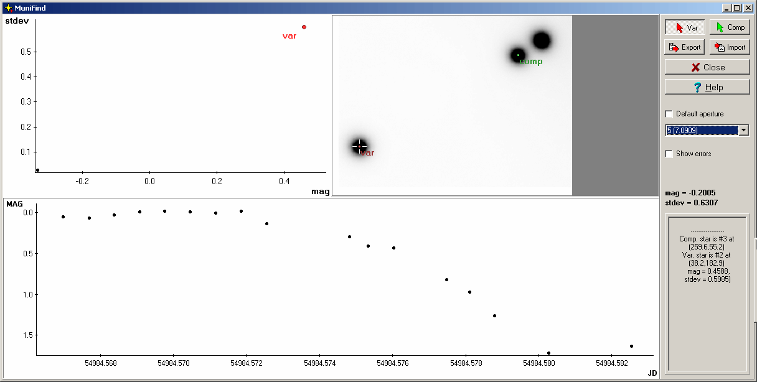Screen dimensions: 757x382
Task: Expand the aperture dropdown arrow
Action: click(743, 130)
